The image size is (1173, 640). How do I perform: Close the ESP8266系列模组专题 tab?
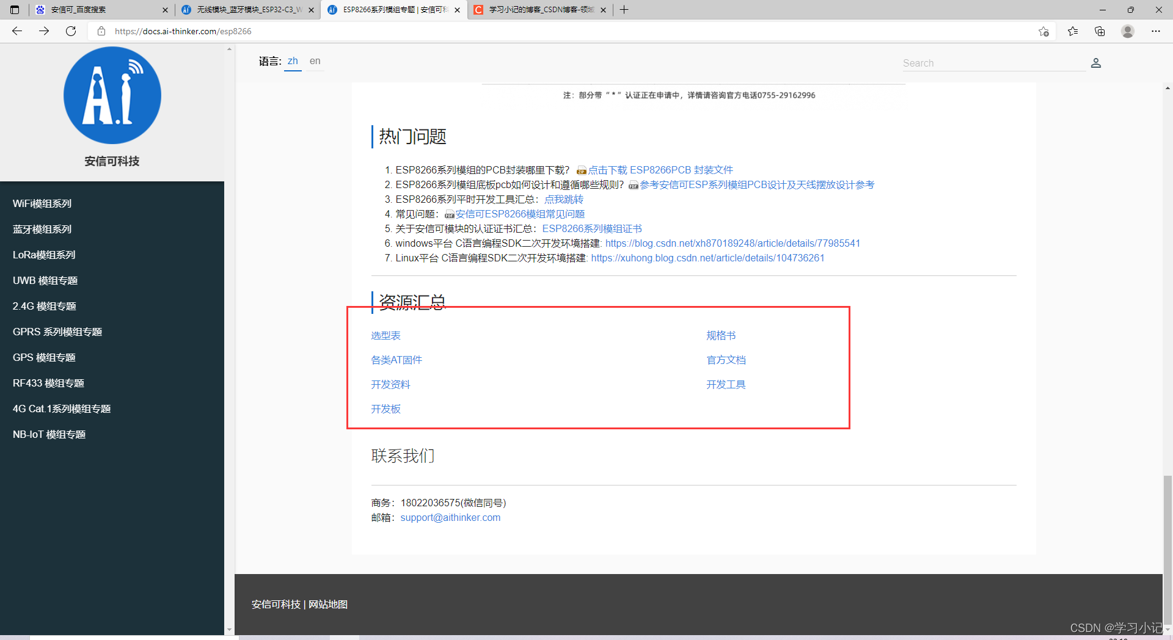[x=457, y=10]
